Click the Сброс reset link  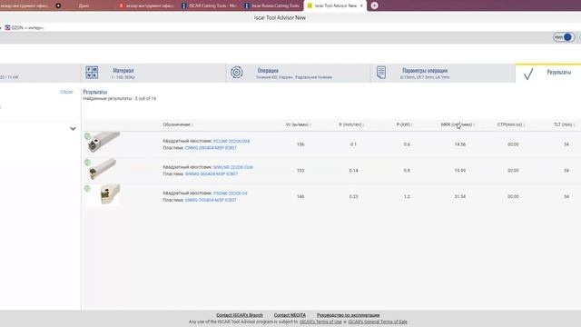point(66,92)
